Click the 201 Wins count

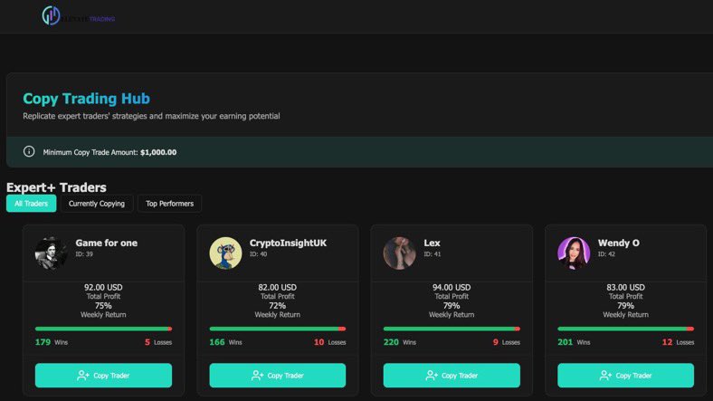point(574,342)
